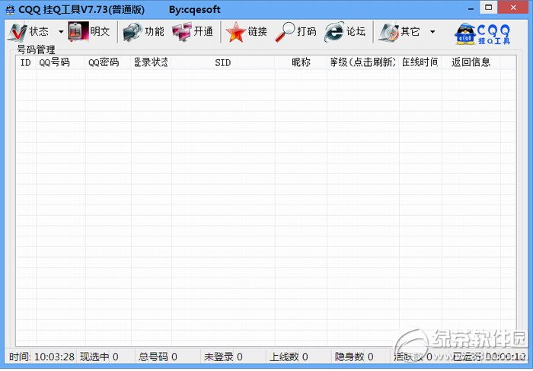
Task: Select the 打码 toolbar label
Action: point(307,32)
